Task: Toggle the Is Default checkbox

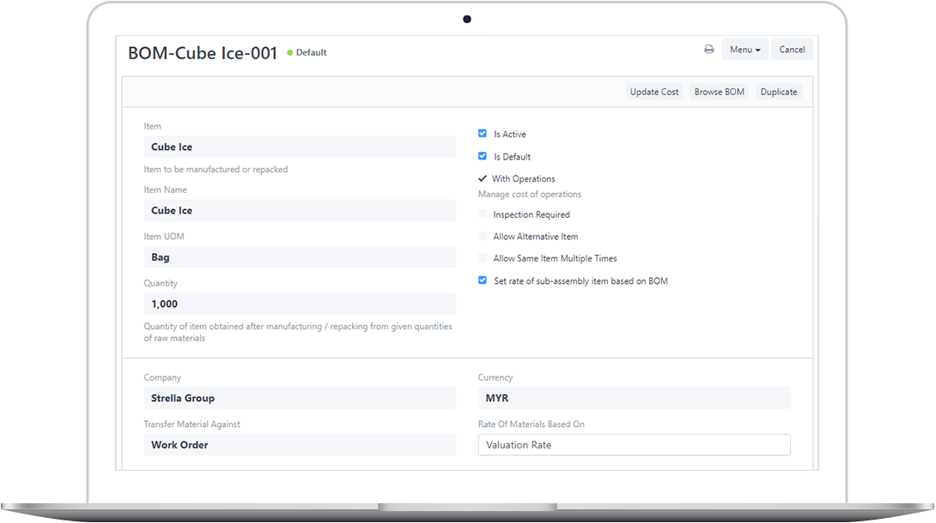Action: [x=483, y=156]
